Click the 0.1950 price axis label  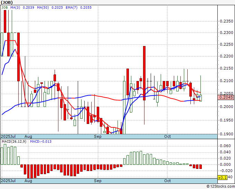point(226,120)
